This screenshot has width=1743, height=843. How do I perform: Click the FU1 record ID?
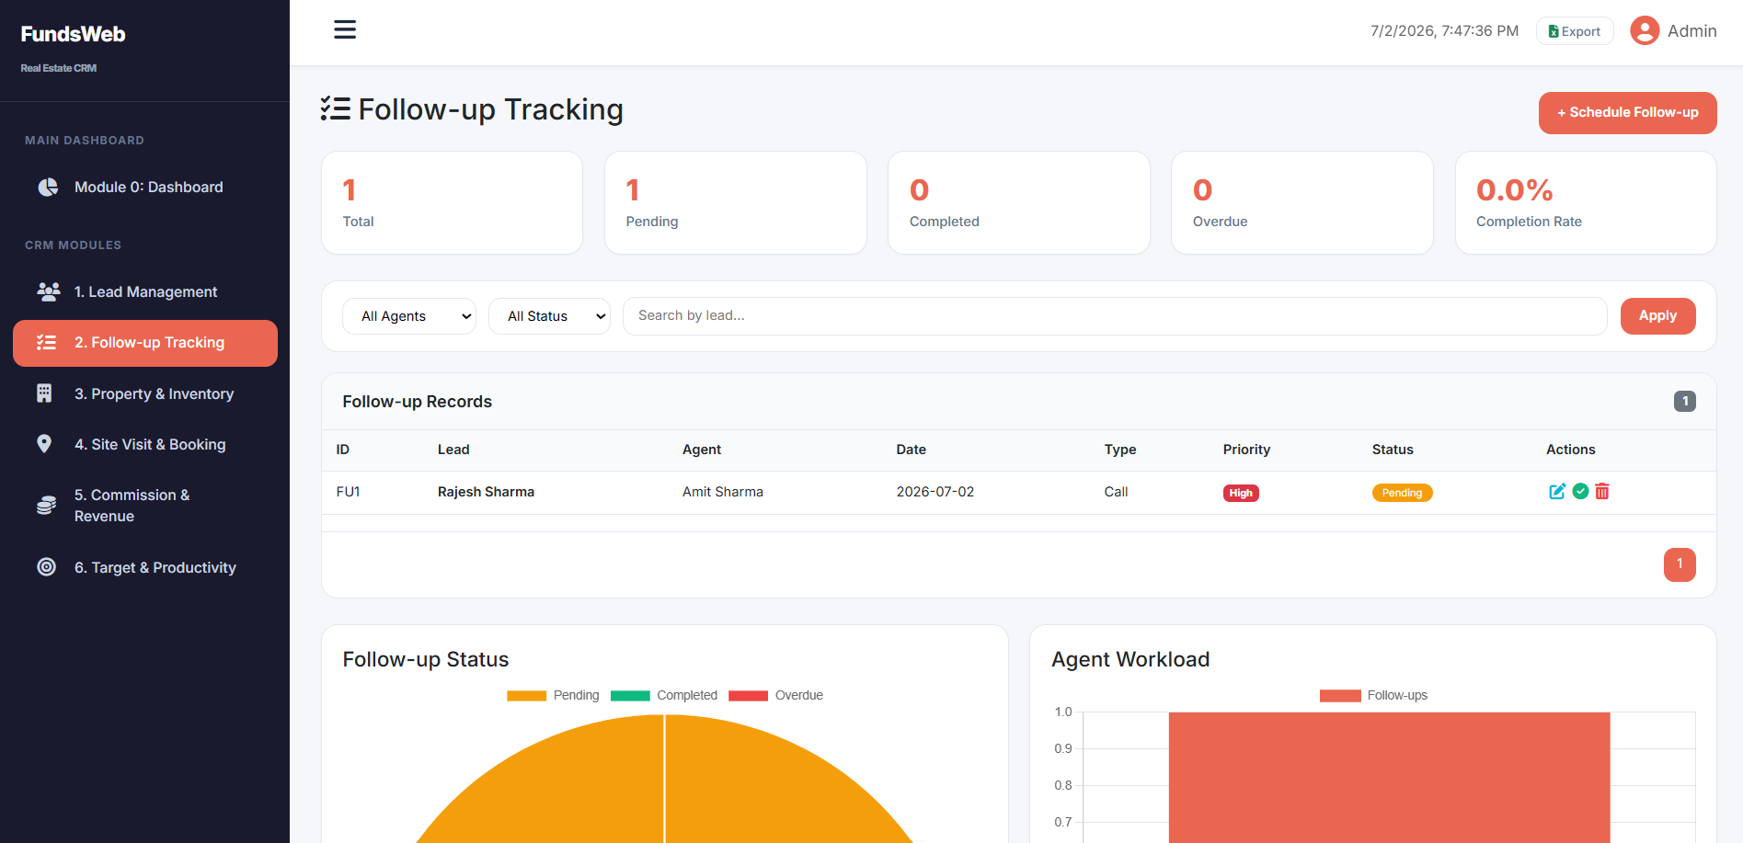(348, 492)
